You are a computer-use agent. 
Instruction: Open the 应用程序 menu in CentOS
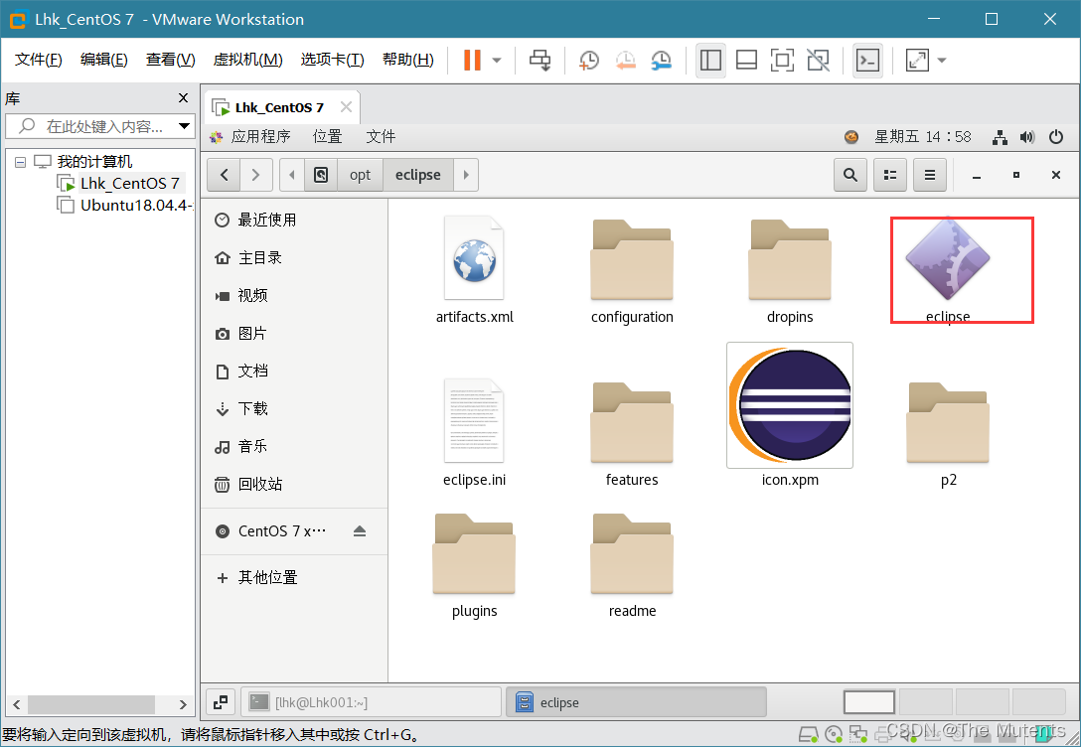pyautogui.click(x=260, y=136)
